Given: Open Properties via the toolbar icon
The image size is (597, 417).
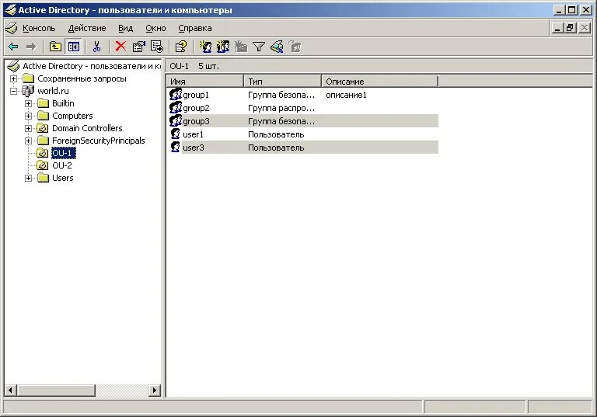Looking at the screenshot, I should pos(138,47).
